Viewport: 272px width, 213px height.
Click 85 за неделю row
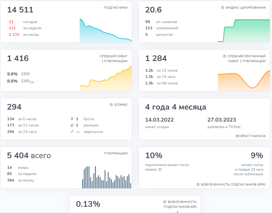click(x=22, y=174)
